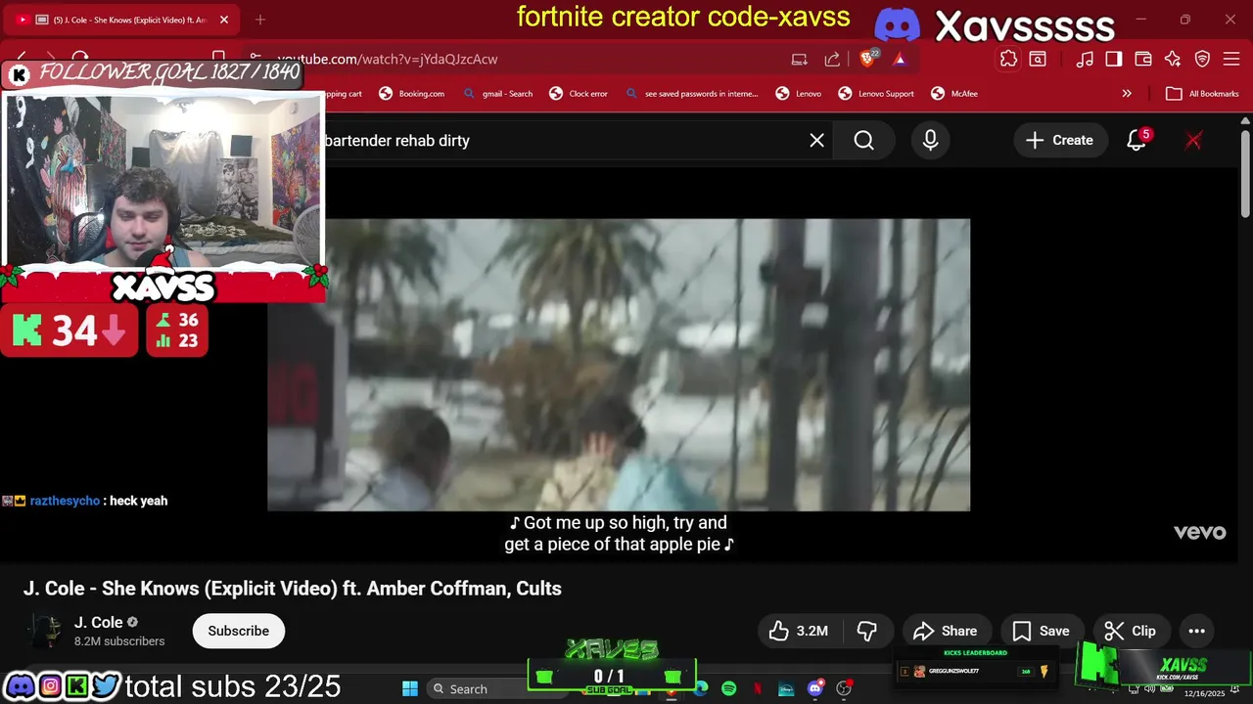Viewport: 1253px width, 704px height.
Task: Expand hidden bookmarks with double chevron
Action: pyautogui.click(x=1127, y=94)
